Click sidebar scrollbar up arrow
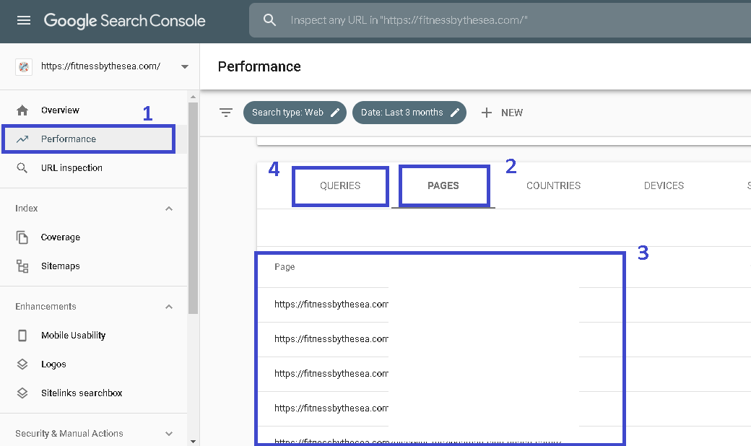Image resolution: width=751 pixels, height=446 pixels. point(193,97)
